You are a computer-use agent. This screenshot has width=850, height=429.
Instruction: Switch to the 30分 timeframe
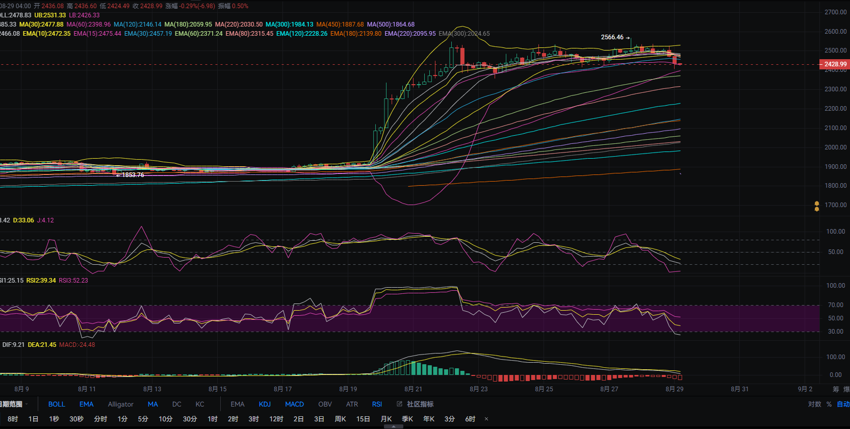190,419
